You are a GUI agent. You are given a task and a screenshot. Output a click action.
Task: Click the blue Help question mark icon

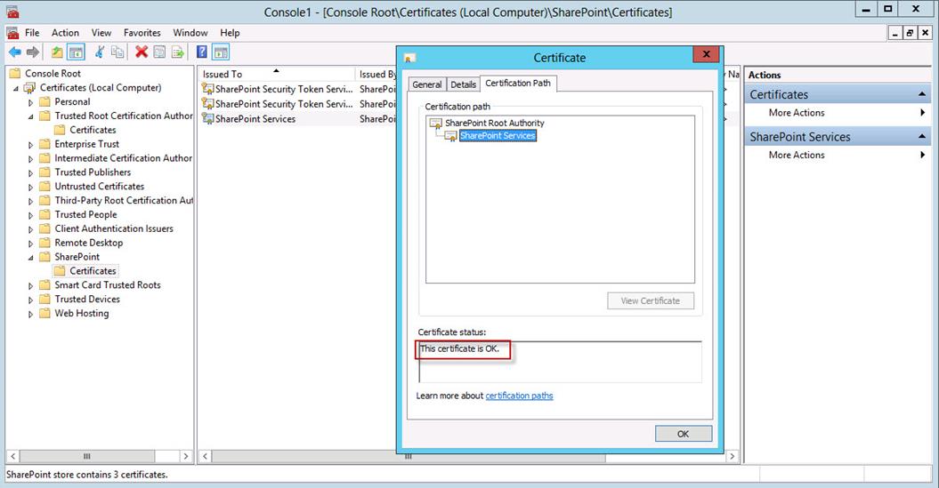pyautogui.click(x=202, y=52)
